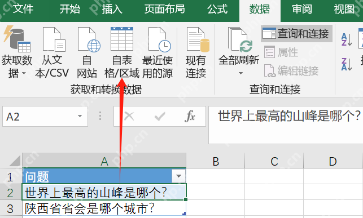The width and height of the screenshot is (363, 218).
Task: Select column C header
Action: [x=274, y=161]
